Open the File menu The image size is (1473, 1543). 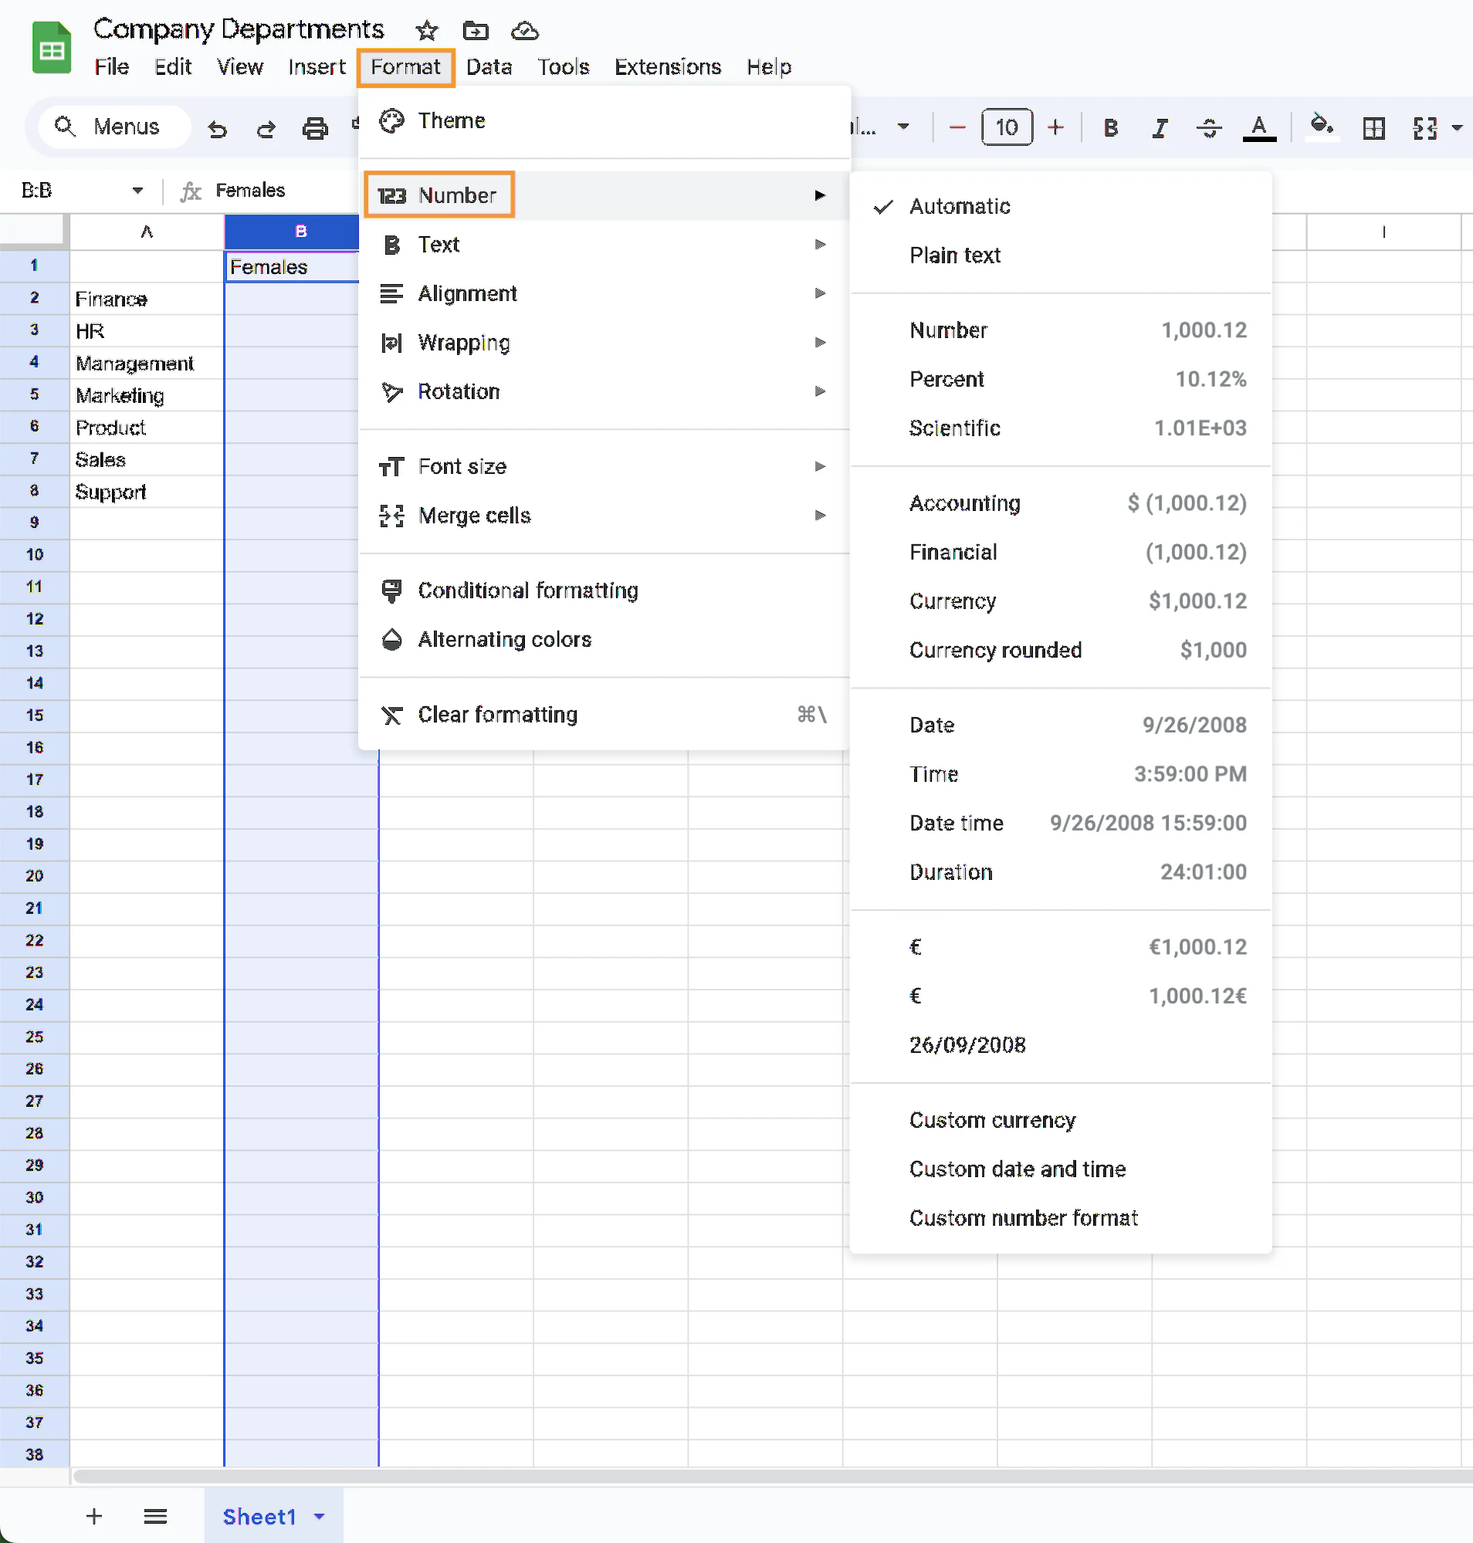[111, 66]
